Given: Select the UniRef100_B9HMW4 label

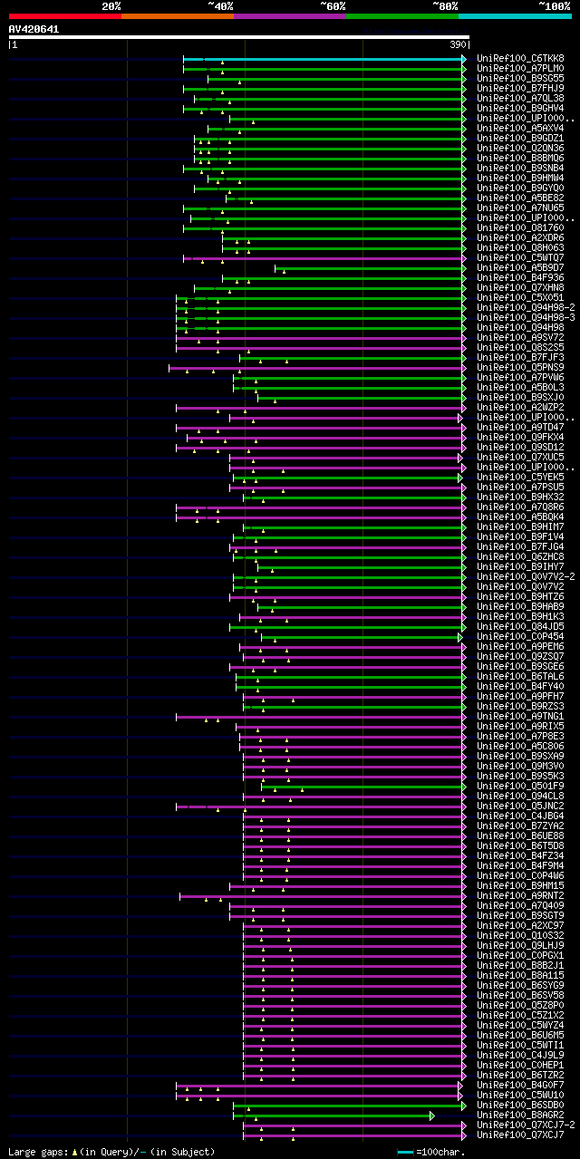Looking at the screenshot, I should [x=518, y=178].
